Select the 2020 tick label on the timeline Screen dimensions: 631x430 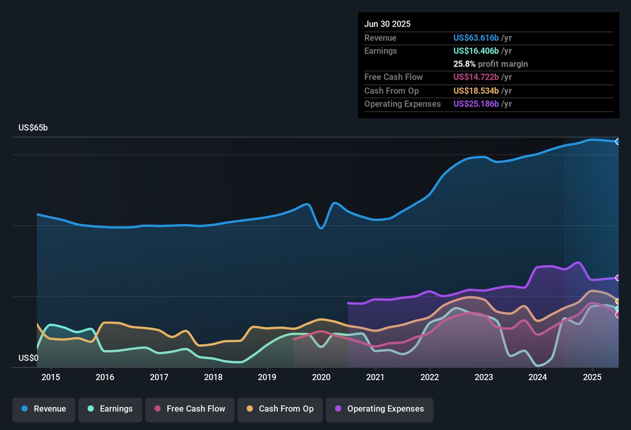[x=321, y=377]
